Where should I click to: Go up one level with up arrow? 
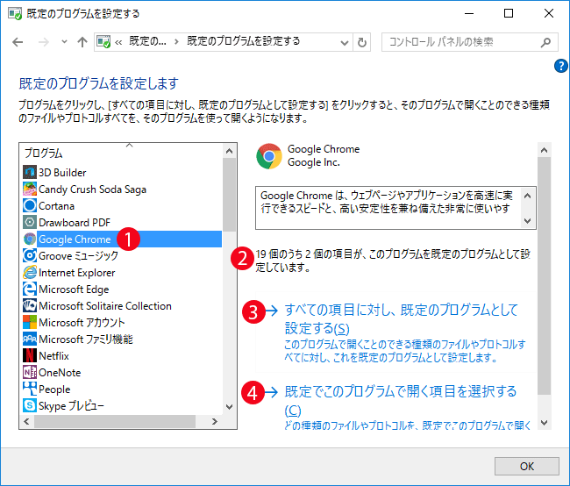click(x=82, y=42)
